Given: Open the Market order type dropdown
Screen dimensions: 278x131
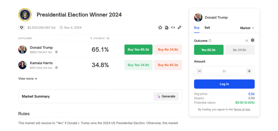Looking at the screenshot, I should [x=247, y=28].
